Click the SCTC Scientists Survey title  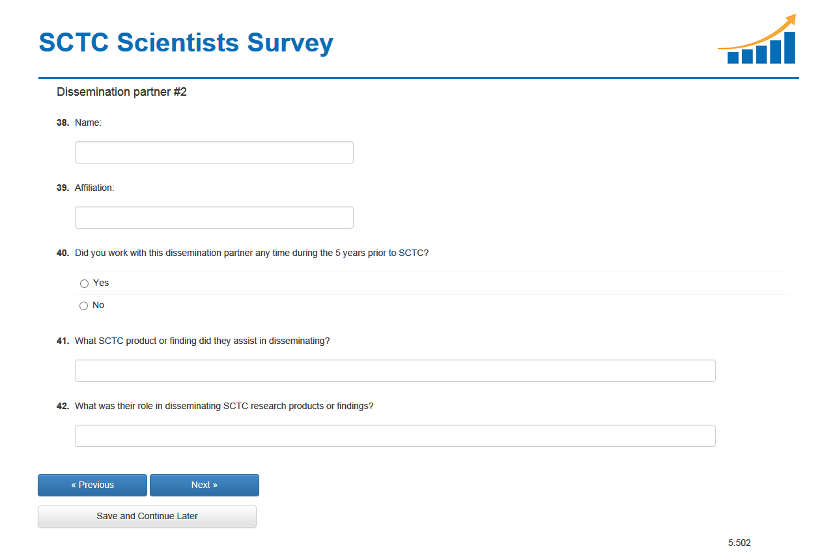pos(186,42)
